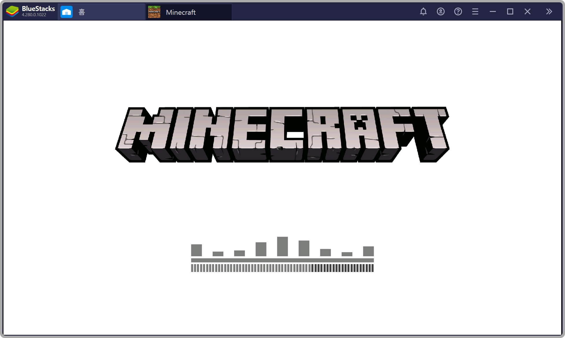Click the BlueStacks version number text
565x338 pixels.
pyautogui.click(x=34, y=15)
